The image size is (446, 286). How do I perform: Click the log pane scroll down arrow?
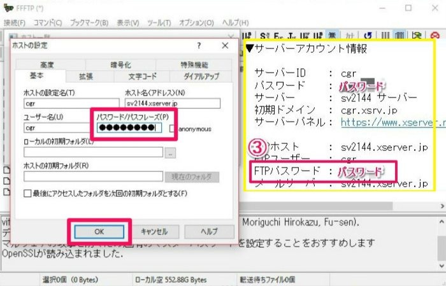point(442,266)
